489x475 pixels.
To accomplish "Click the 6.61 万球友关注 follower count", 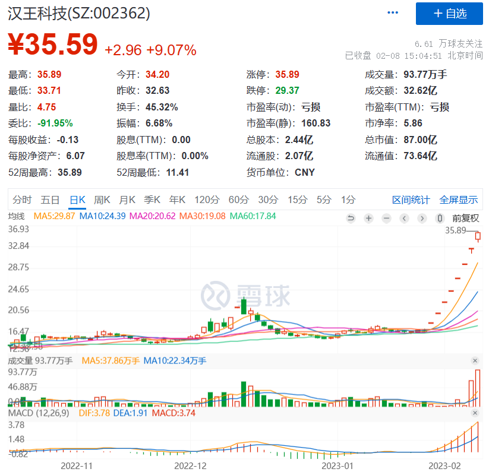I will 449,44.
